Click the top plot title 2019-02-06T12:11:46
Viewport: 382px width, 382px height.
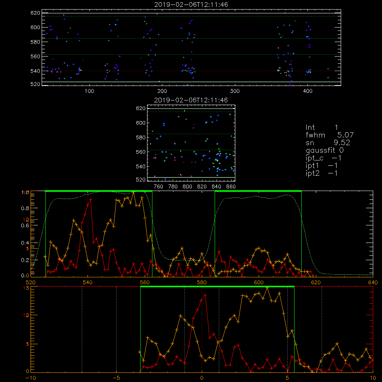pos(191,5)
